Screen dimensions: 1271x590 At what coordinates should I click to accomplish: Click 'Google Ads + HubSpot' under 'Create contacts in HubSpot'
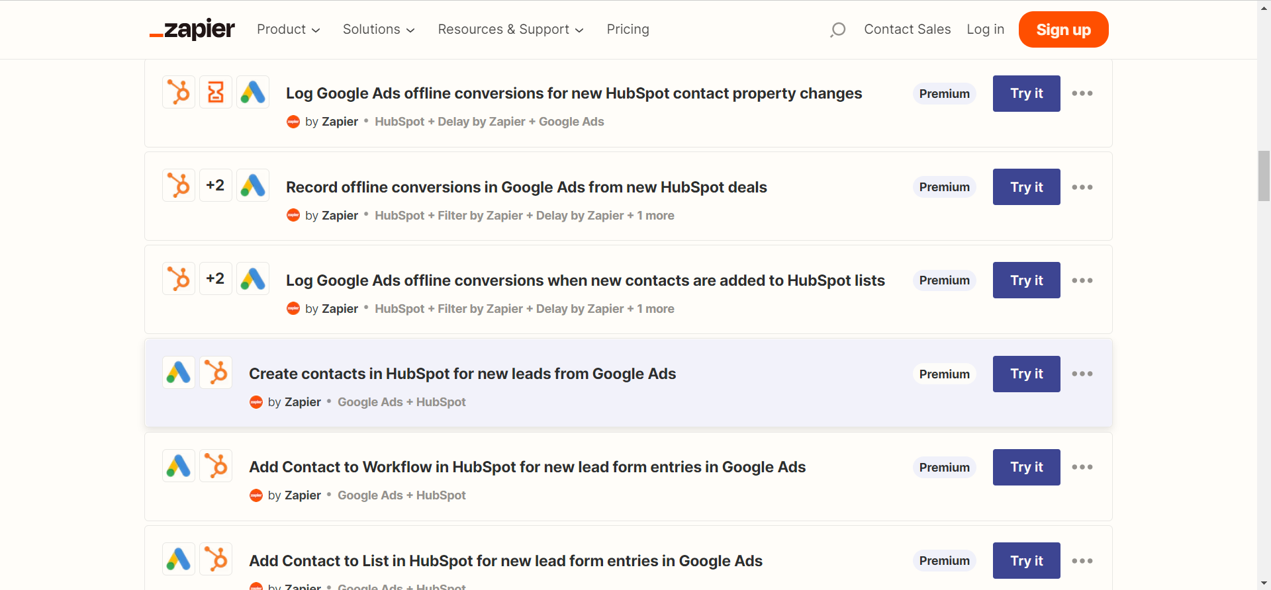[x=402, y=402]
